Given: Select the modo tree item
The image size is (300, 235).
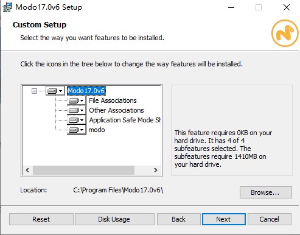Looking at the screenshot, I should click(x=97, y=130).
